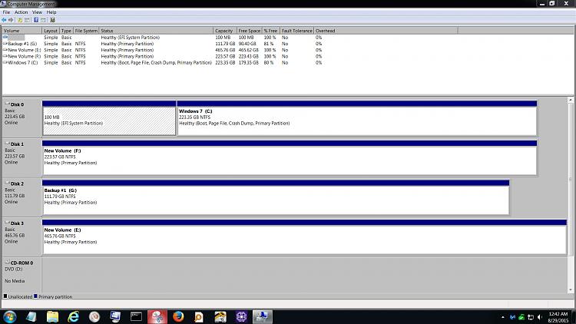This screenshot has height=324, width=576.
Task: Sort by the Free Space column header
Action: coord(249,31)
